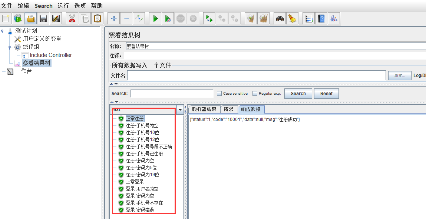The width and height of the screenshot is (426, 219).
Task: Check the add plus icon toolbar toggle
Action: 113,18
